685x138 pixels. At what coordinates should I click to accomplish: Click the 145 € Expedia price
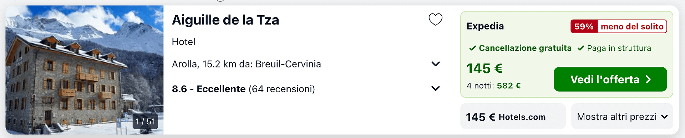point(484,68)
